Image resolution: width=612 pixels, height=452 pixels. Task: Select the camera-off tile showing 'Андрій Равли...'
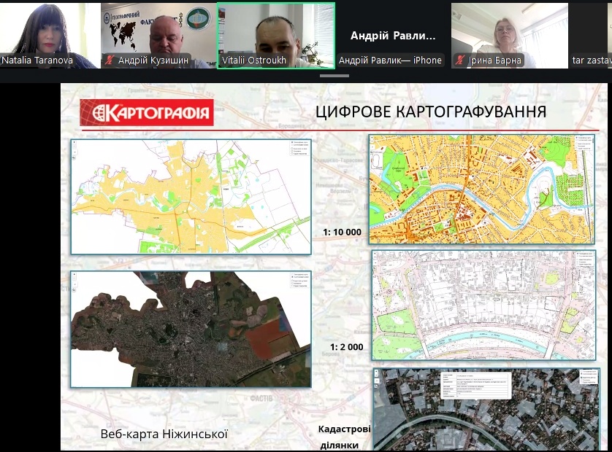[393, 36]
